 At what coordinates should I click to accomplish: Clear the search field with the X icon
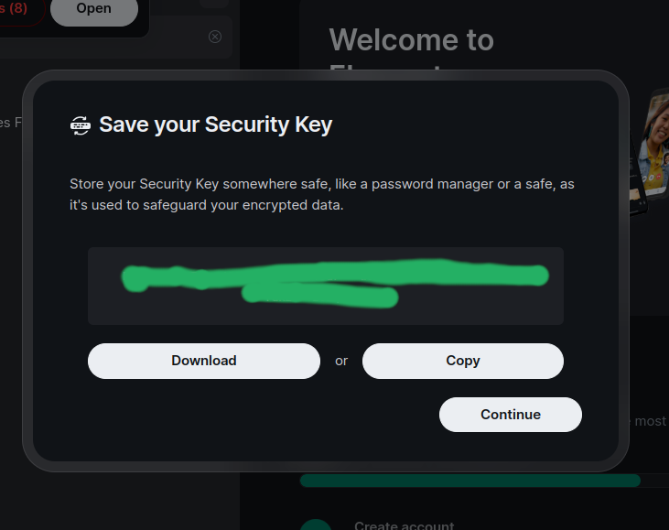click(215, 37)
